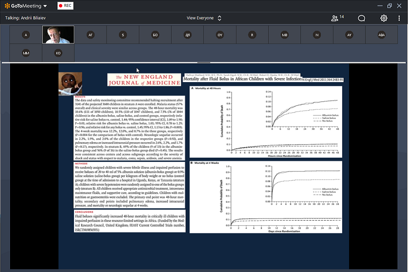Select participant avatar R
This screenshot has height=272, width=408.
pyautogui.click(x=252, y=34)
